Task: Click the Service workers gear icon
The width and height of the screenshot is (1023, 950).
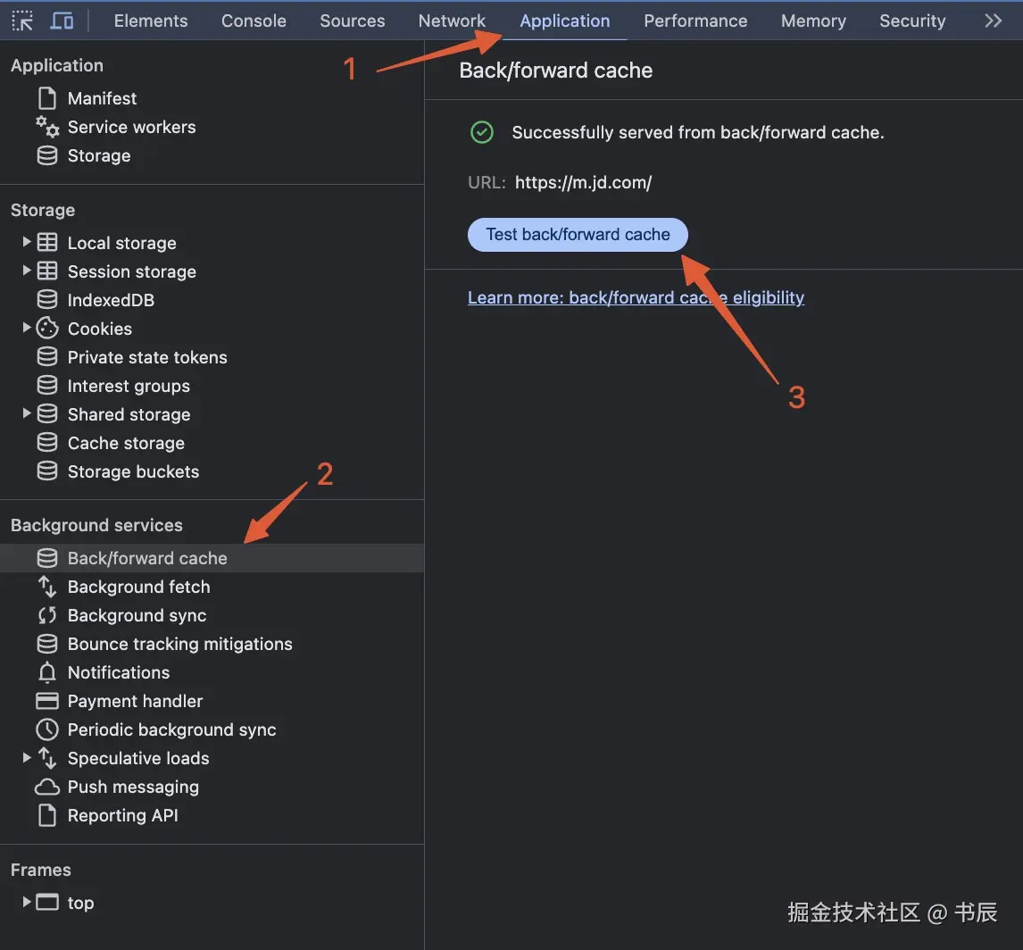Action: coord(47,127)
